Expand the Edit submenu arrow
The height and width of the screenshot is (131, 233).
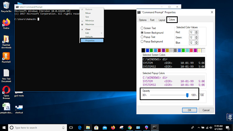[x=102, y=33]
